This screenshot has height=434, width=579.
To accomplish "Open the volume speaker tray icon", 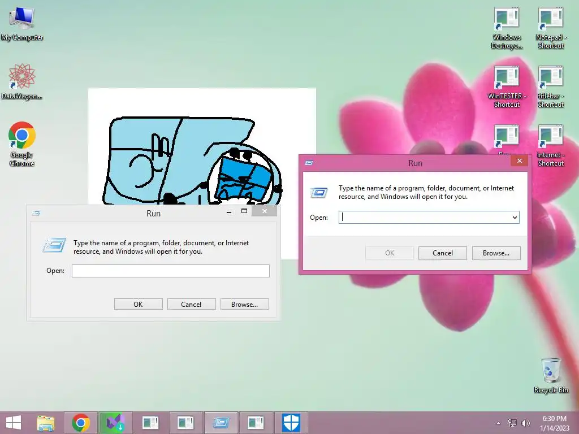I will click(x=526, y=423).
